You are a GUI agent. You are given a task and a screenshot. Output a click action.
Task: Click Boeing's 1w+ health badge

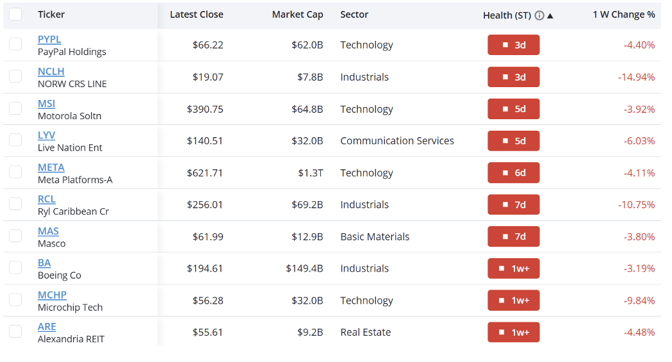click(x=513, y=268)
